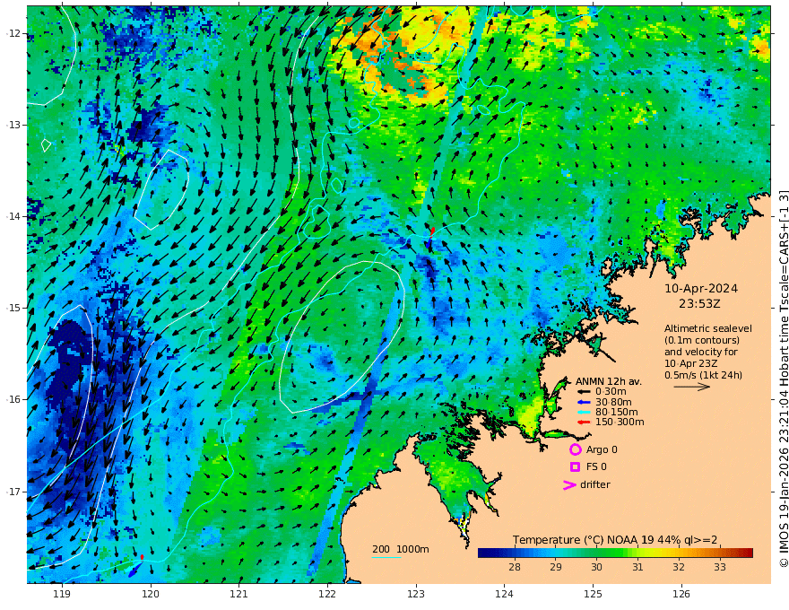The height and width of the screenshot is (610, 789).
Task: Click the 126 longitude axis label
Action: click(x=681, y=595)
